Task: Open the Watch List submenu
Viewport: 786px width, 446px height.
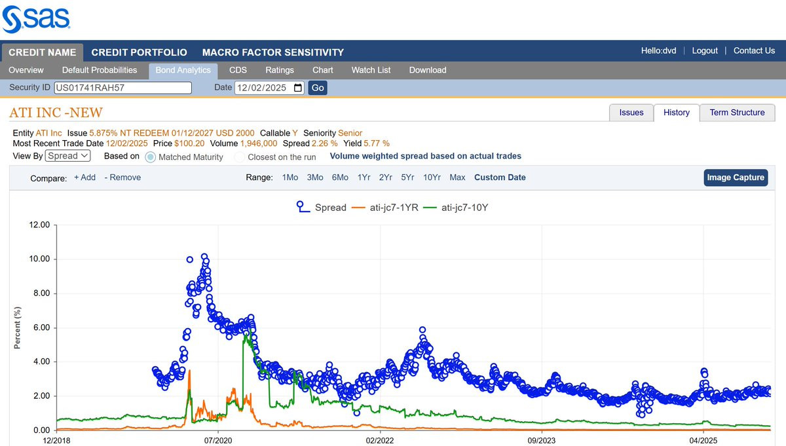Action: [x=371, y=70]
